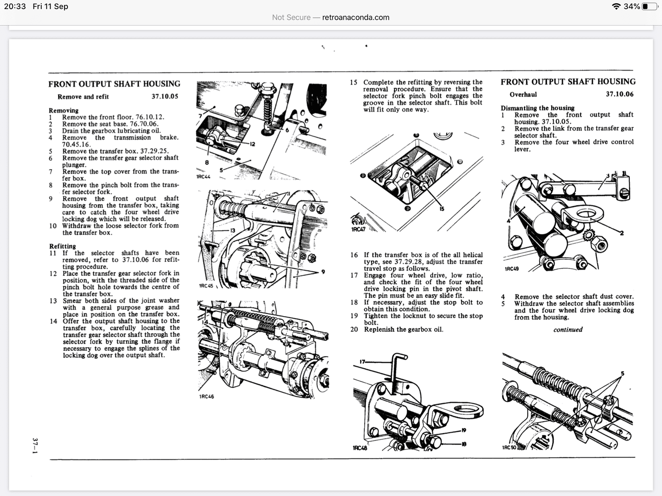Tap step 15 Complete the refitting

[x=416, y=95]
